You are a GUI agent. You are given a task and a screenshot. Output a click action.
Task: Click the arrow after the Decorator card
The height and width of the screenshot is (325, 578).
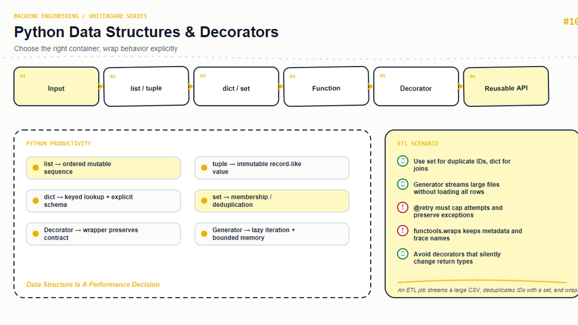coord(460,87)
